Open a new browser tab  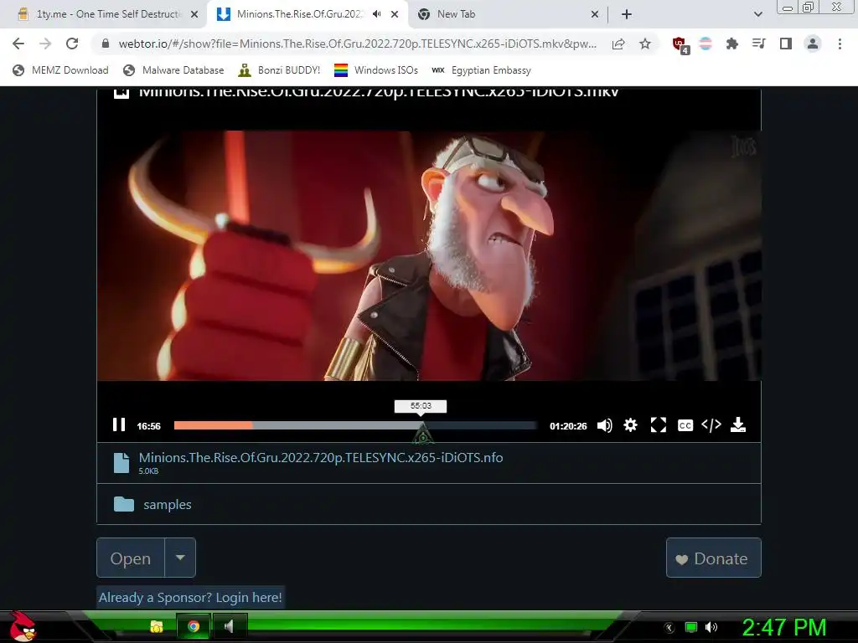[x=627, y=15]
